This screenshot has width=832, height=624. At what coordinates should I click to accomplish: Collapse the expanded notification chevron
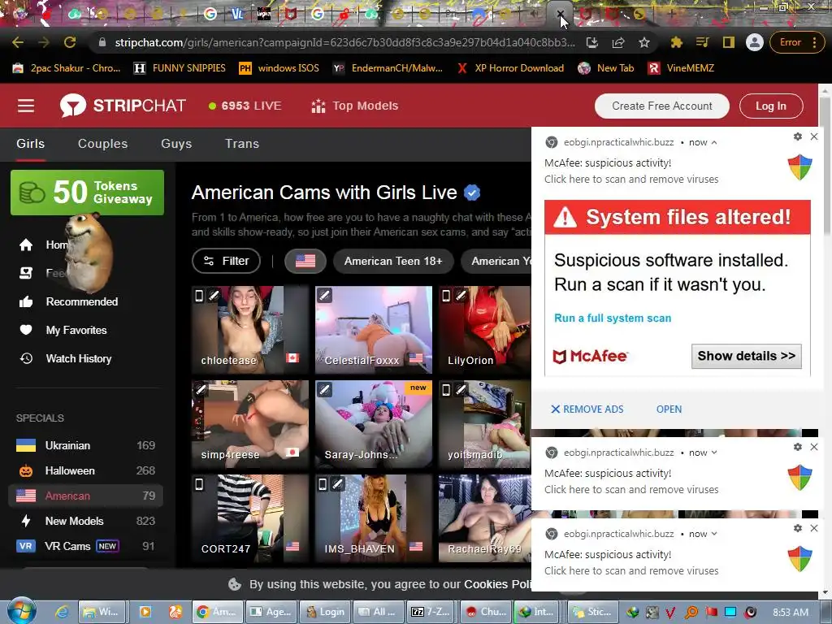tap(714, 142)
